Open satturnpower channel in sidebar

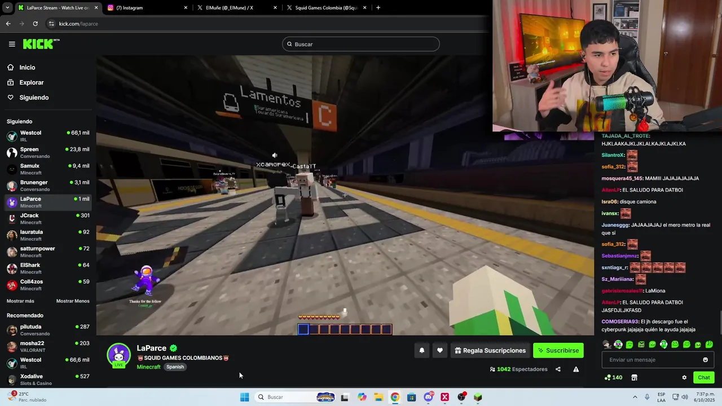coord(48,251)
